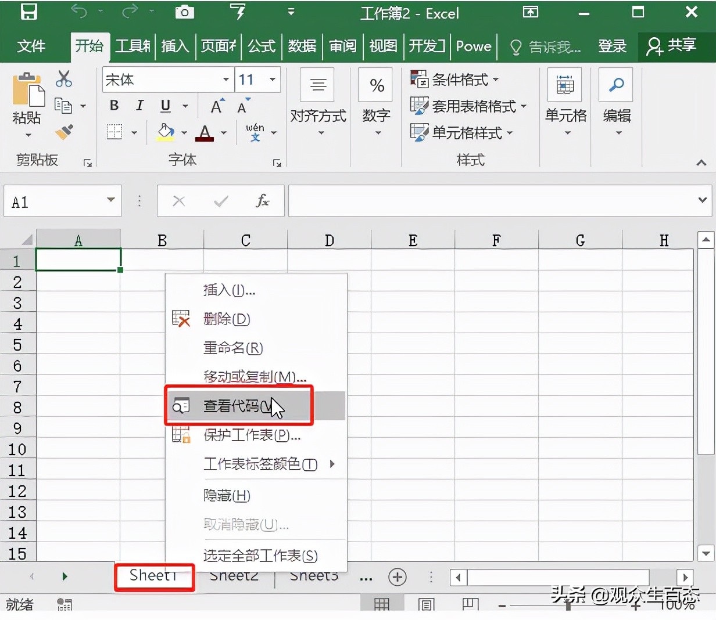Toggle italic formatting
The image size is (716, 620).
click(x=139, y=106)
